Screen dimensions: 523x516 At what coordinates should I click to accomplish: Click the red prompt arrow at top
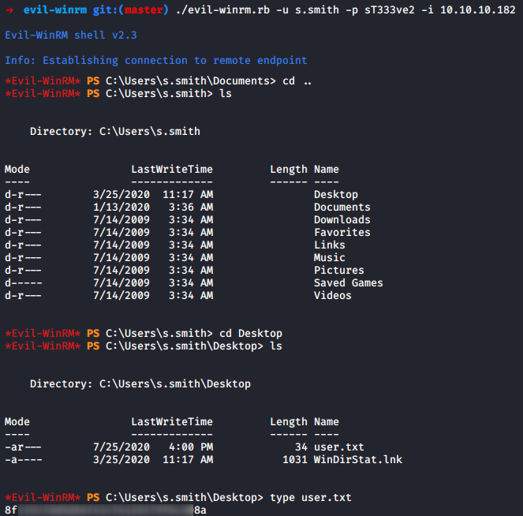tap(9, 10)
